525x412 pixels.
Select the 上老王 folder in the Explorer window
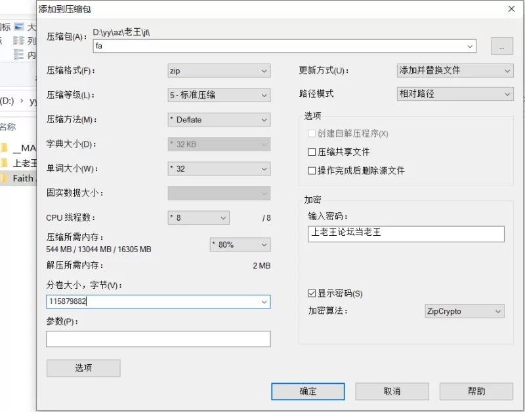point(18,163)
